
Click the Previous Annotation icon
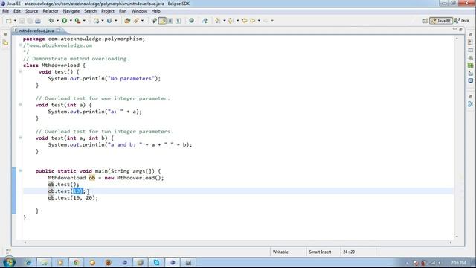[231, 21]
